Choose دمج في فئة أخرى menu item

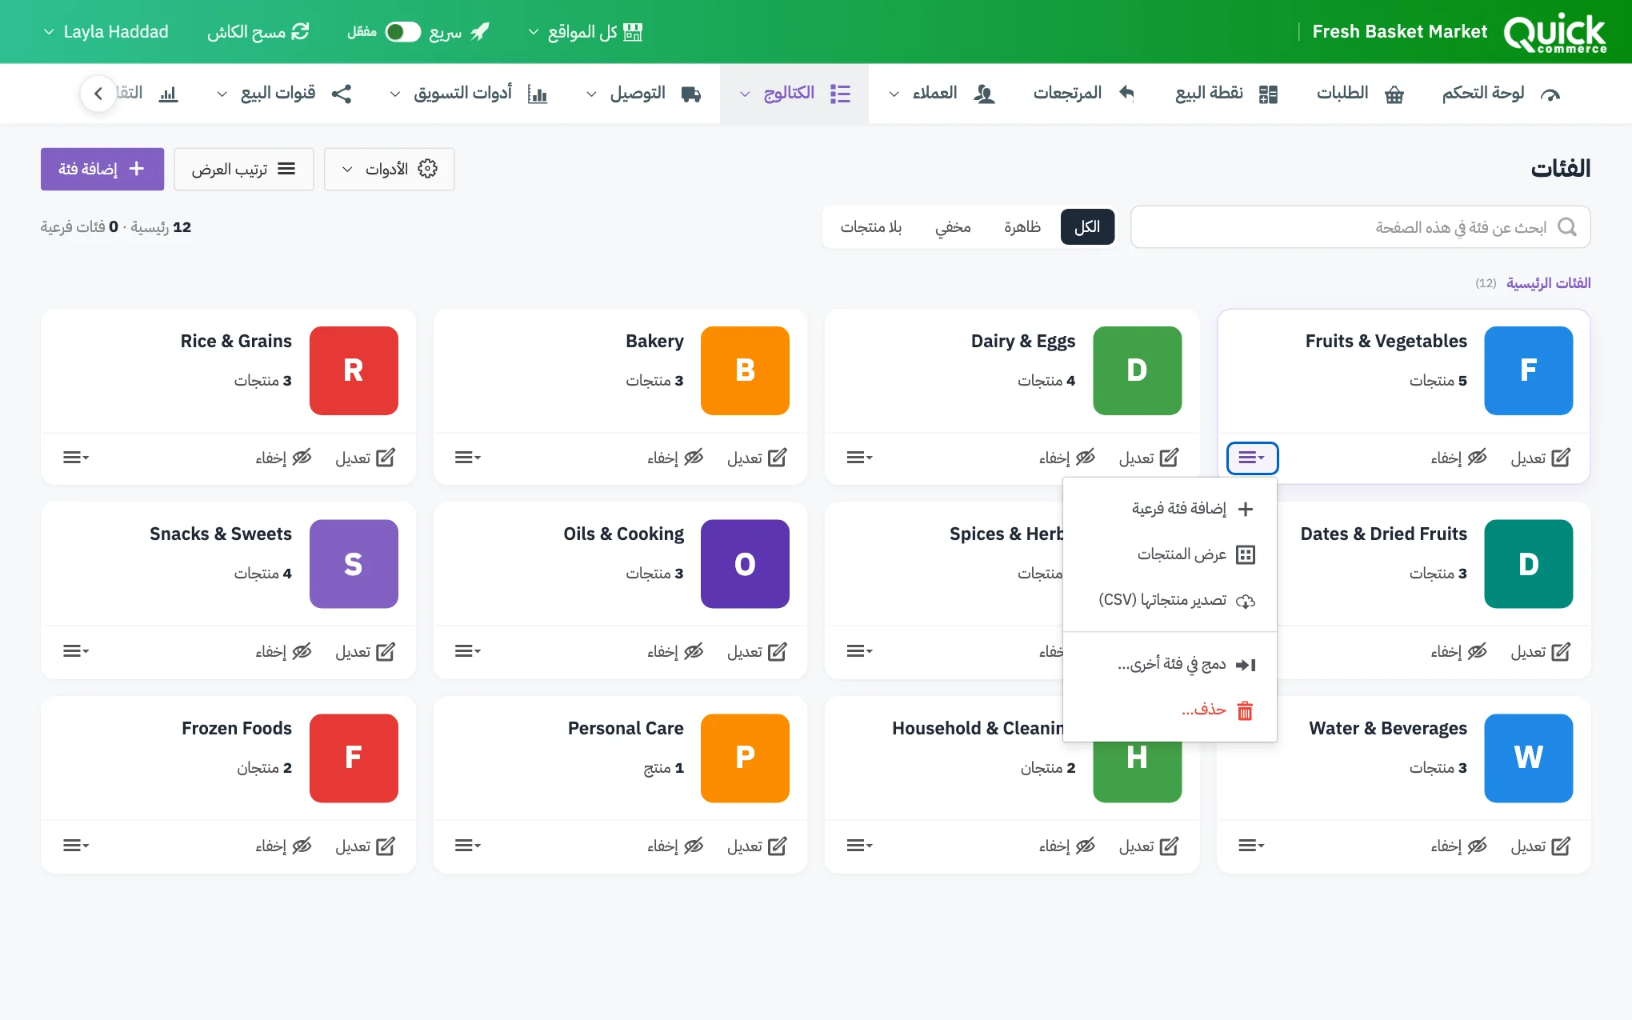pos(1170,664)
